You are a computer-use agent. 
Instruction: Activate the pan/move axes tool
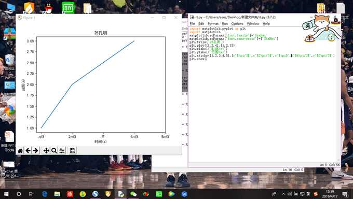click(x=46, y=150)
